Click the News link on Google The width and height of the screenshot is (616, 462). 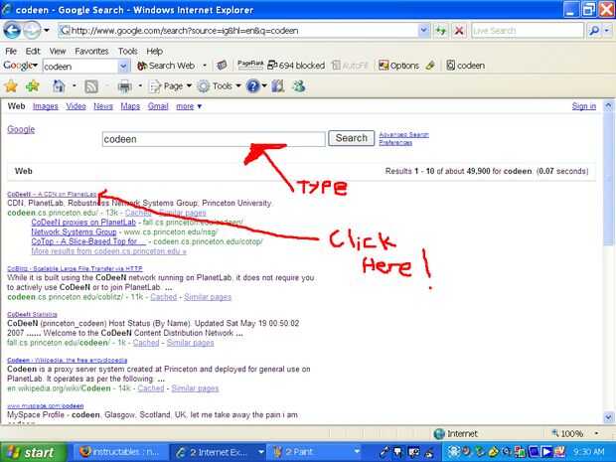(x=103, y=106)
